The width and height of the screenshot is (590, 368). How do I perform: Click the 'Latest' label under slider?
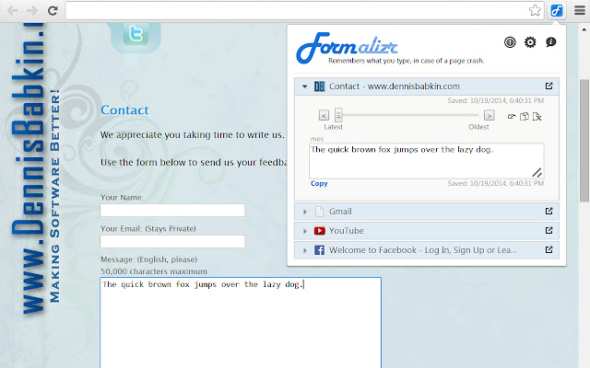[334, 127]
